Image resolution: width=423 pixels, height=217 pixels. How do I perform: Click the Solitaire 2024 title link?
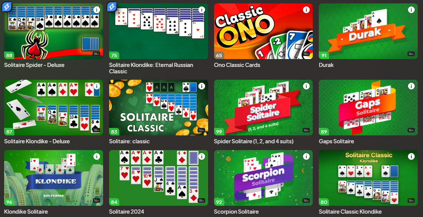click(x=126, y=212)
